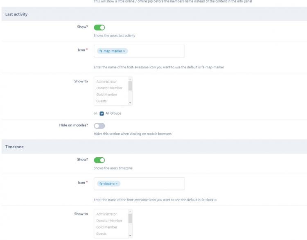Click down arrow of Last activity group list
The height and width of the screenshot is (240, 307).
click(130, 103)
